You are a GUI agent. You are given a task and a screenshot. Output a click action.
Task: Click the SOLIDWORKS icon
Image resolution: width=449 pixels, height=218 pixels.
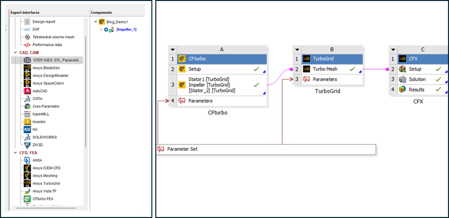coord(27,137)
